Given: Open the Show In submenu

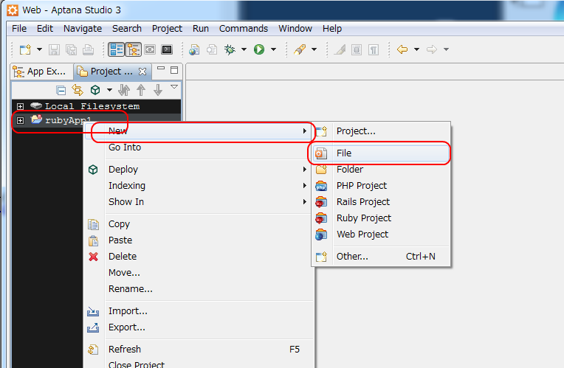Looking at the screenshot, I should pyautogui.click(x=197, y=201).
